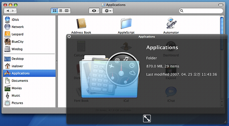Toggle Quick Look with the eye button
Image resolution: width=229 pixels, height=126 pixels.
point(94,11)
